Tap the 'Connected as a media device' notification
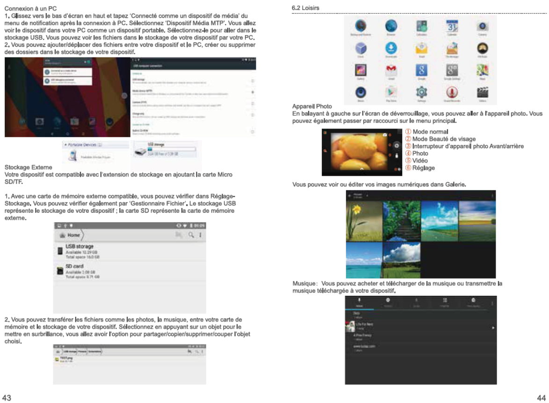 tap(68, 72)
